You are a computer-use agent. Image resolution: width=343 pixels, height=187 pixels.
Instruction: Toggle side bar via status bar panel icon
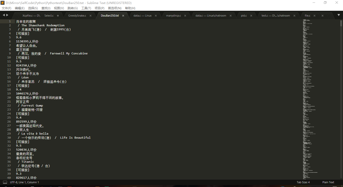[5, 182]
